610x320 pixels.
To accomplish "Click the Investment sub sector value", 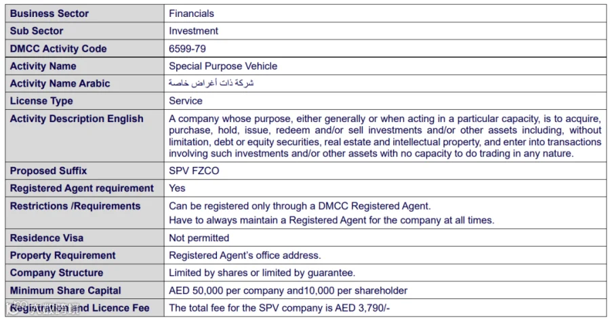I will click(x=193, y=31).
